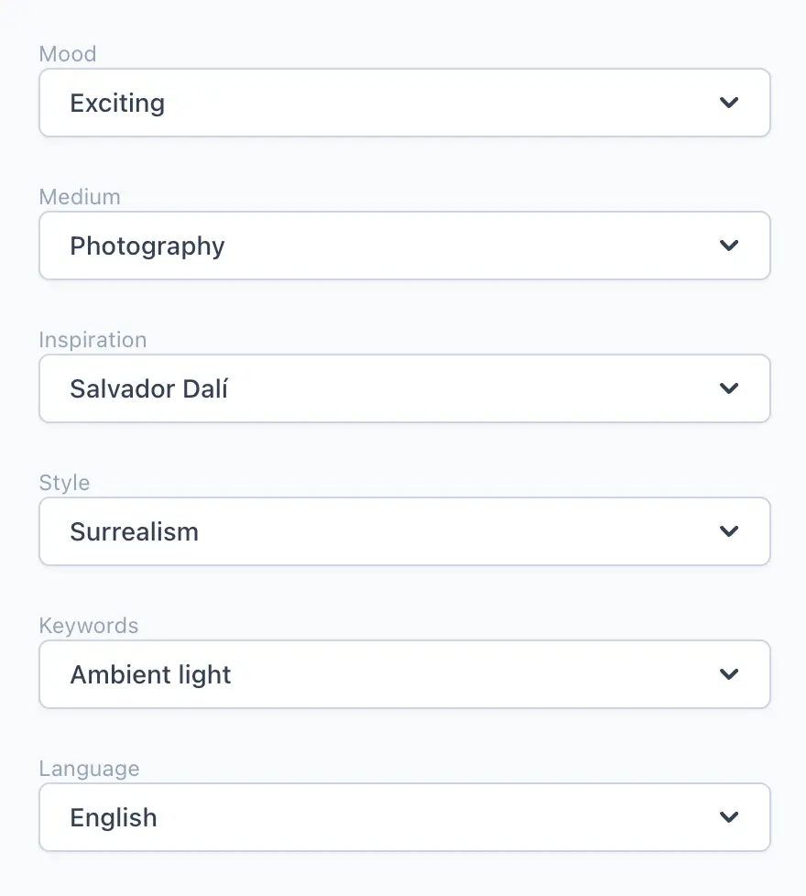Open the Mood dropdown showing Exciting
This screenshot has height=896, width=806.
(404, 103)
